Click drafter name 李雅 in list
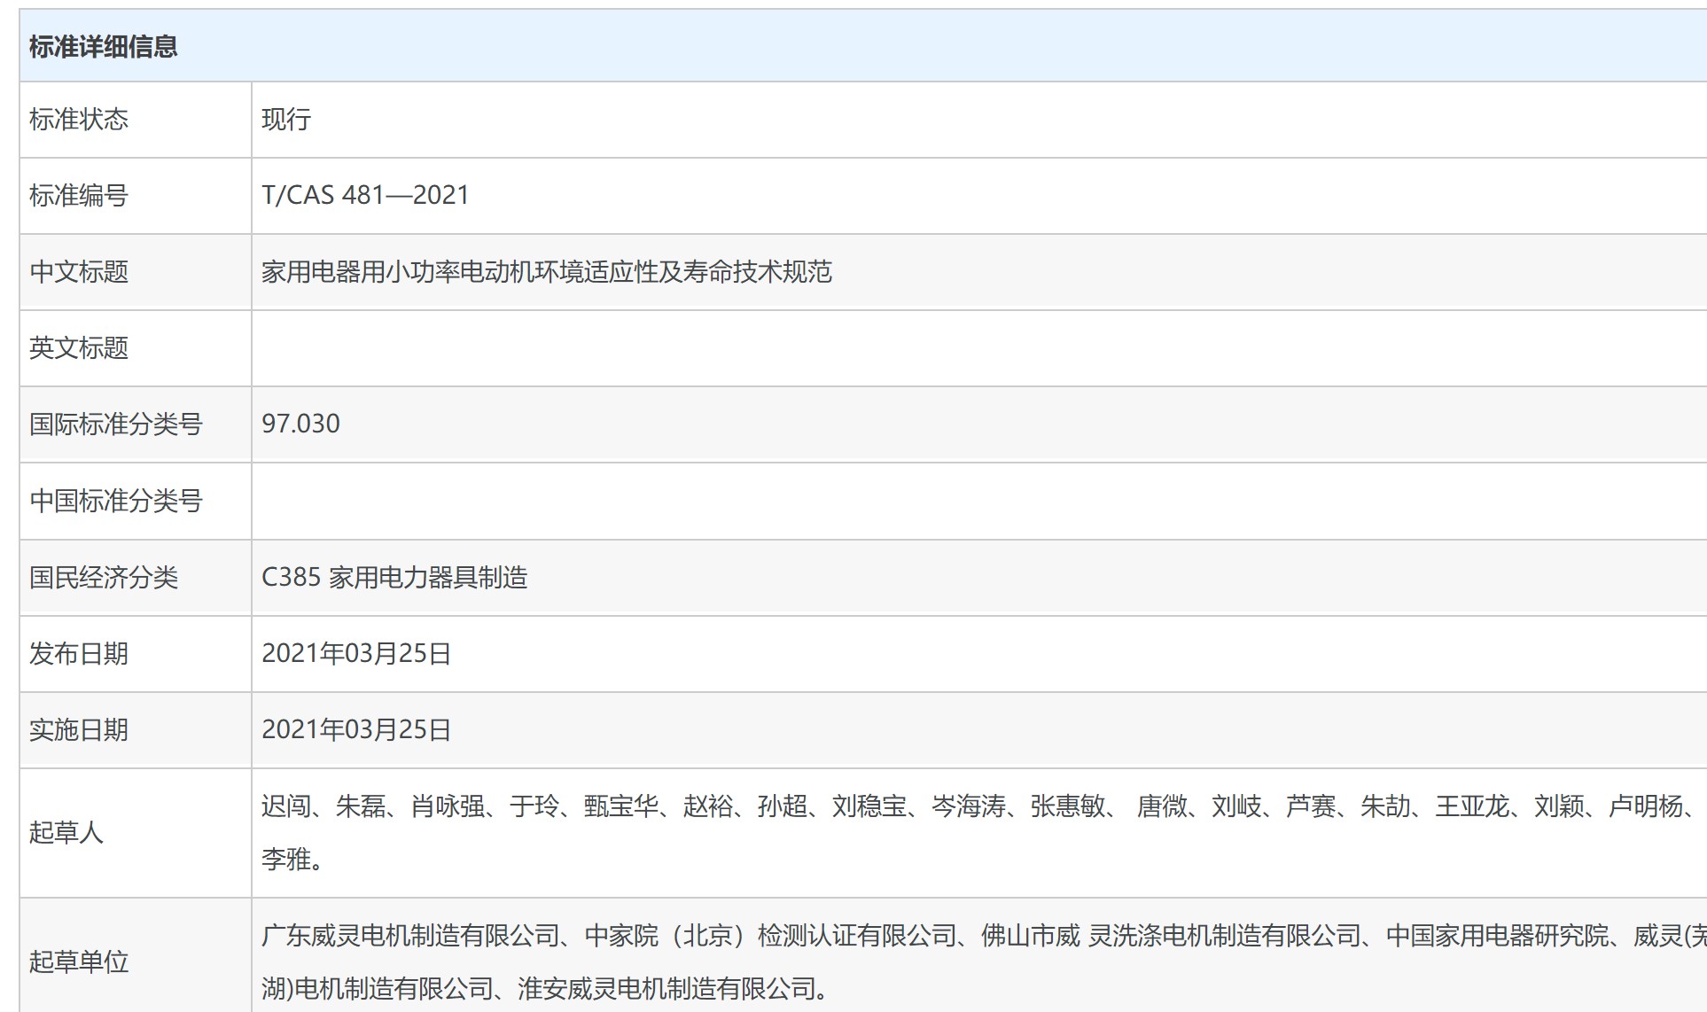 coord(286,859)
